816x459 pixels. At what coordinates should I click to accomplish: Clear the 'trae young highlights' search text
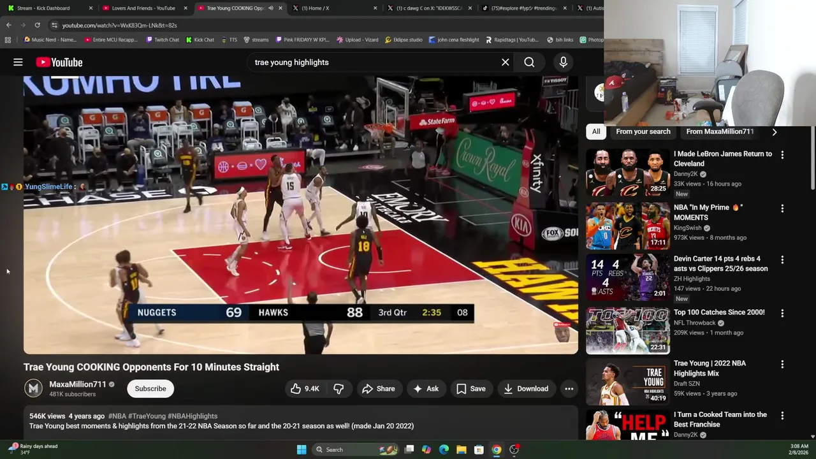point(505,62)
